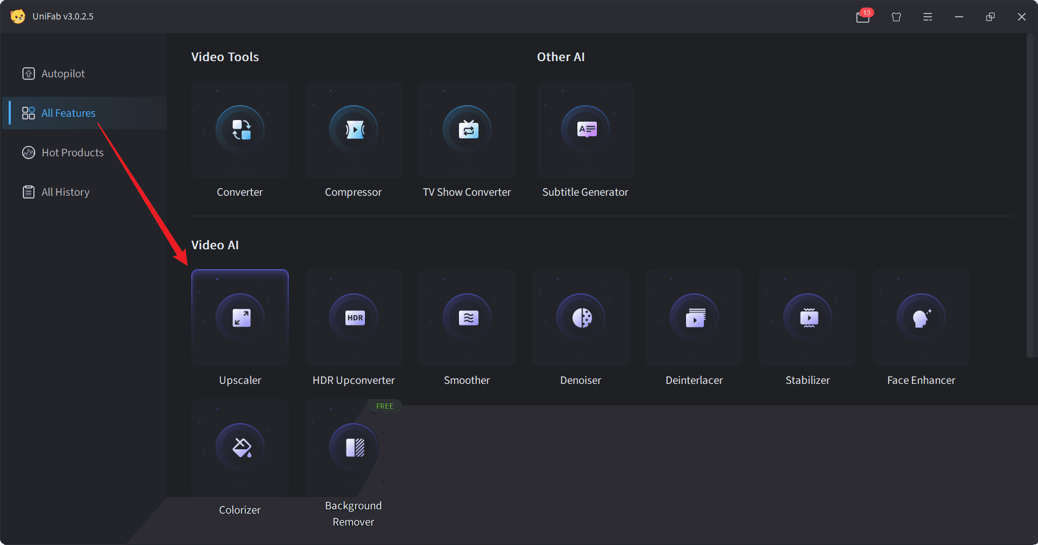Click the vertical scrollbar on the right

[x=1031, y=195]
